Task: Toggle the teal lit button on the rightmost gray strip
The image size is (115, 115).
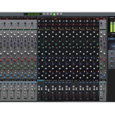Action: (x=101, y=87)
